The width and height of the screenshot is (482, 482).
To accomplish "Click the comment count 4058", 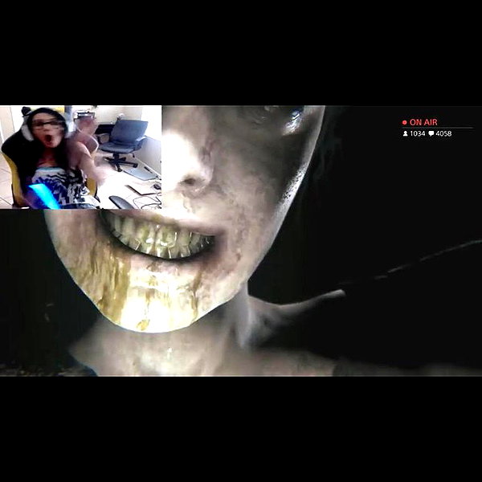I will coord(443,133).
